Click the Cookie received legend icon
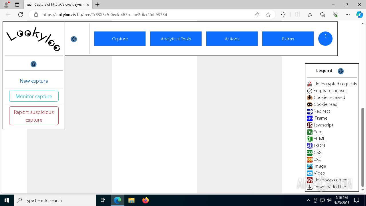Image resolution: width=366 pixels, height=206 pixels. 310,98
